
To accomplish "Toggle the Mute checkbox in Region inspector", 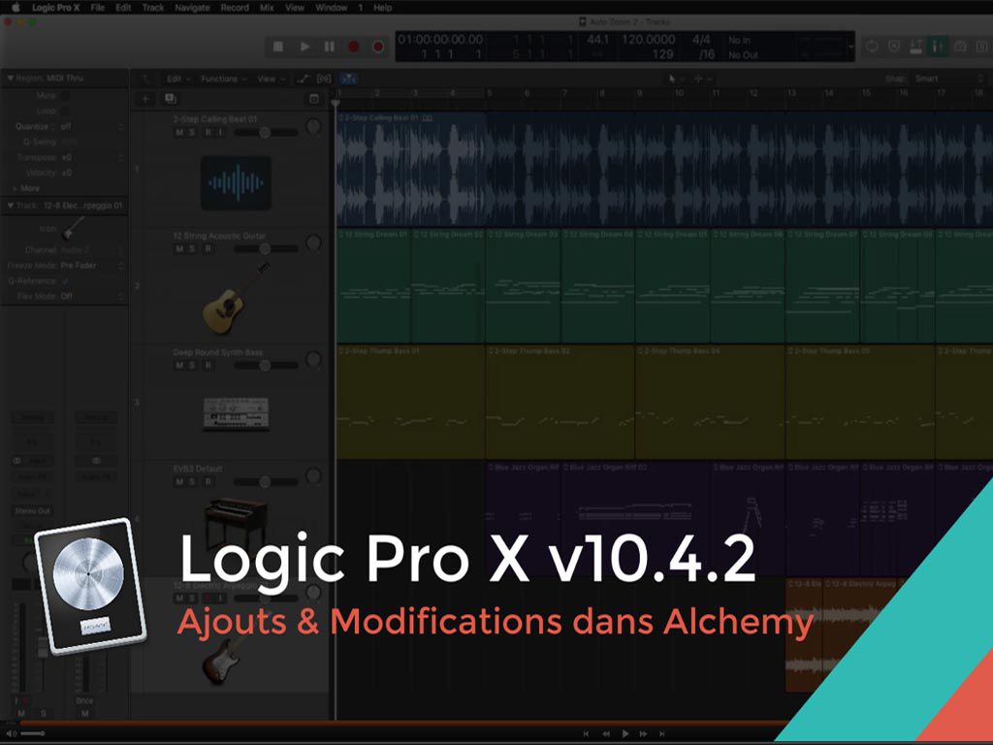I will pyautogui.click(x=65, y=96).
